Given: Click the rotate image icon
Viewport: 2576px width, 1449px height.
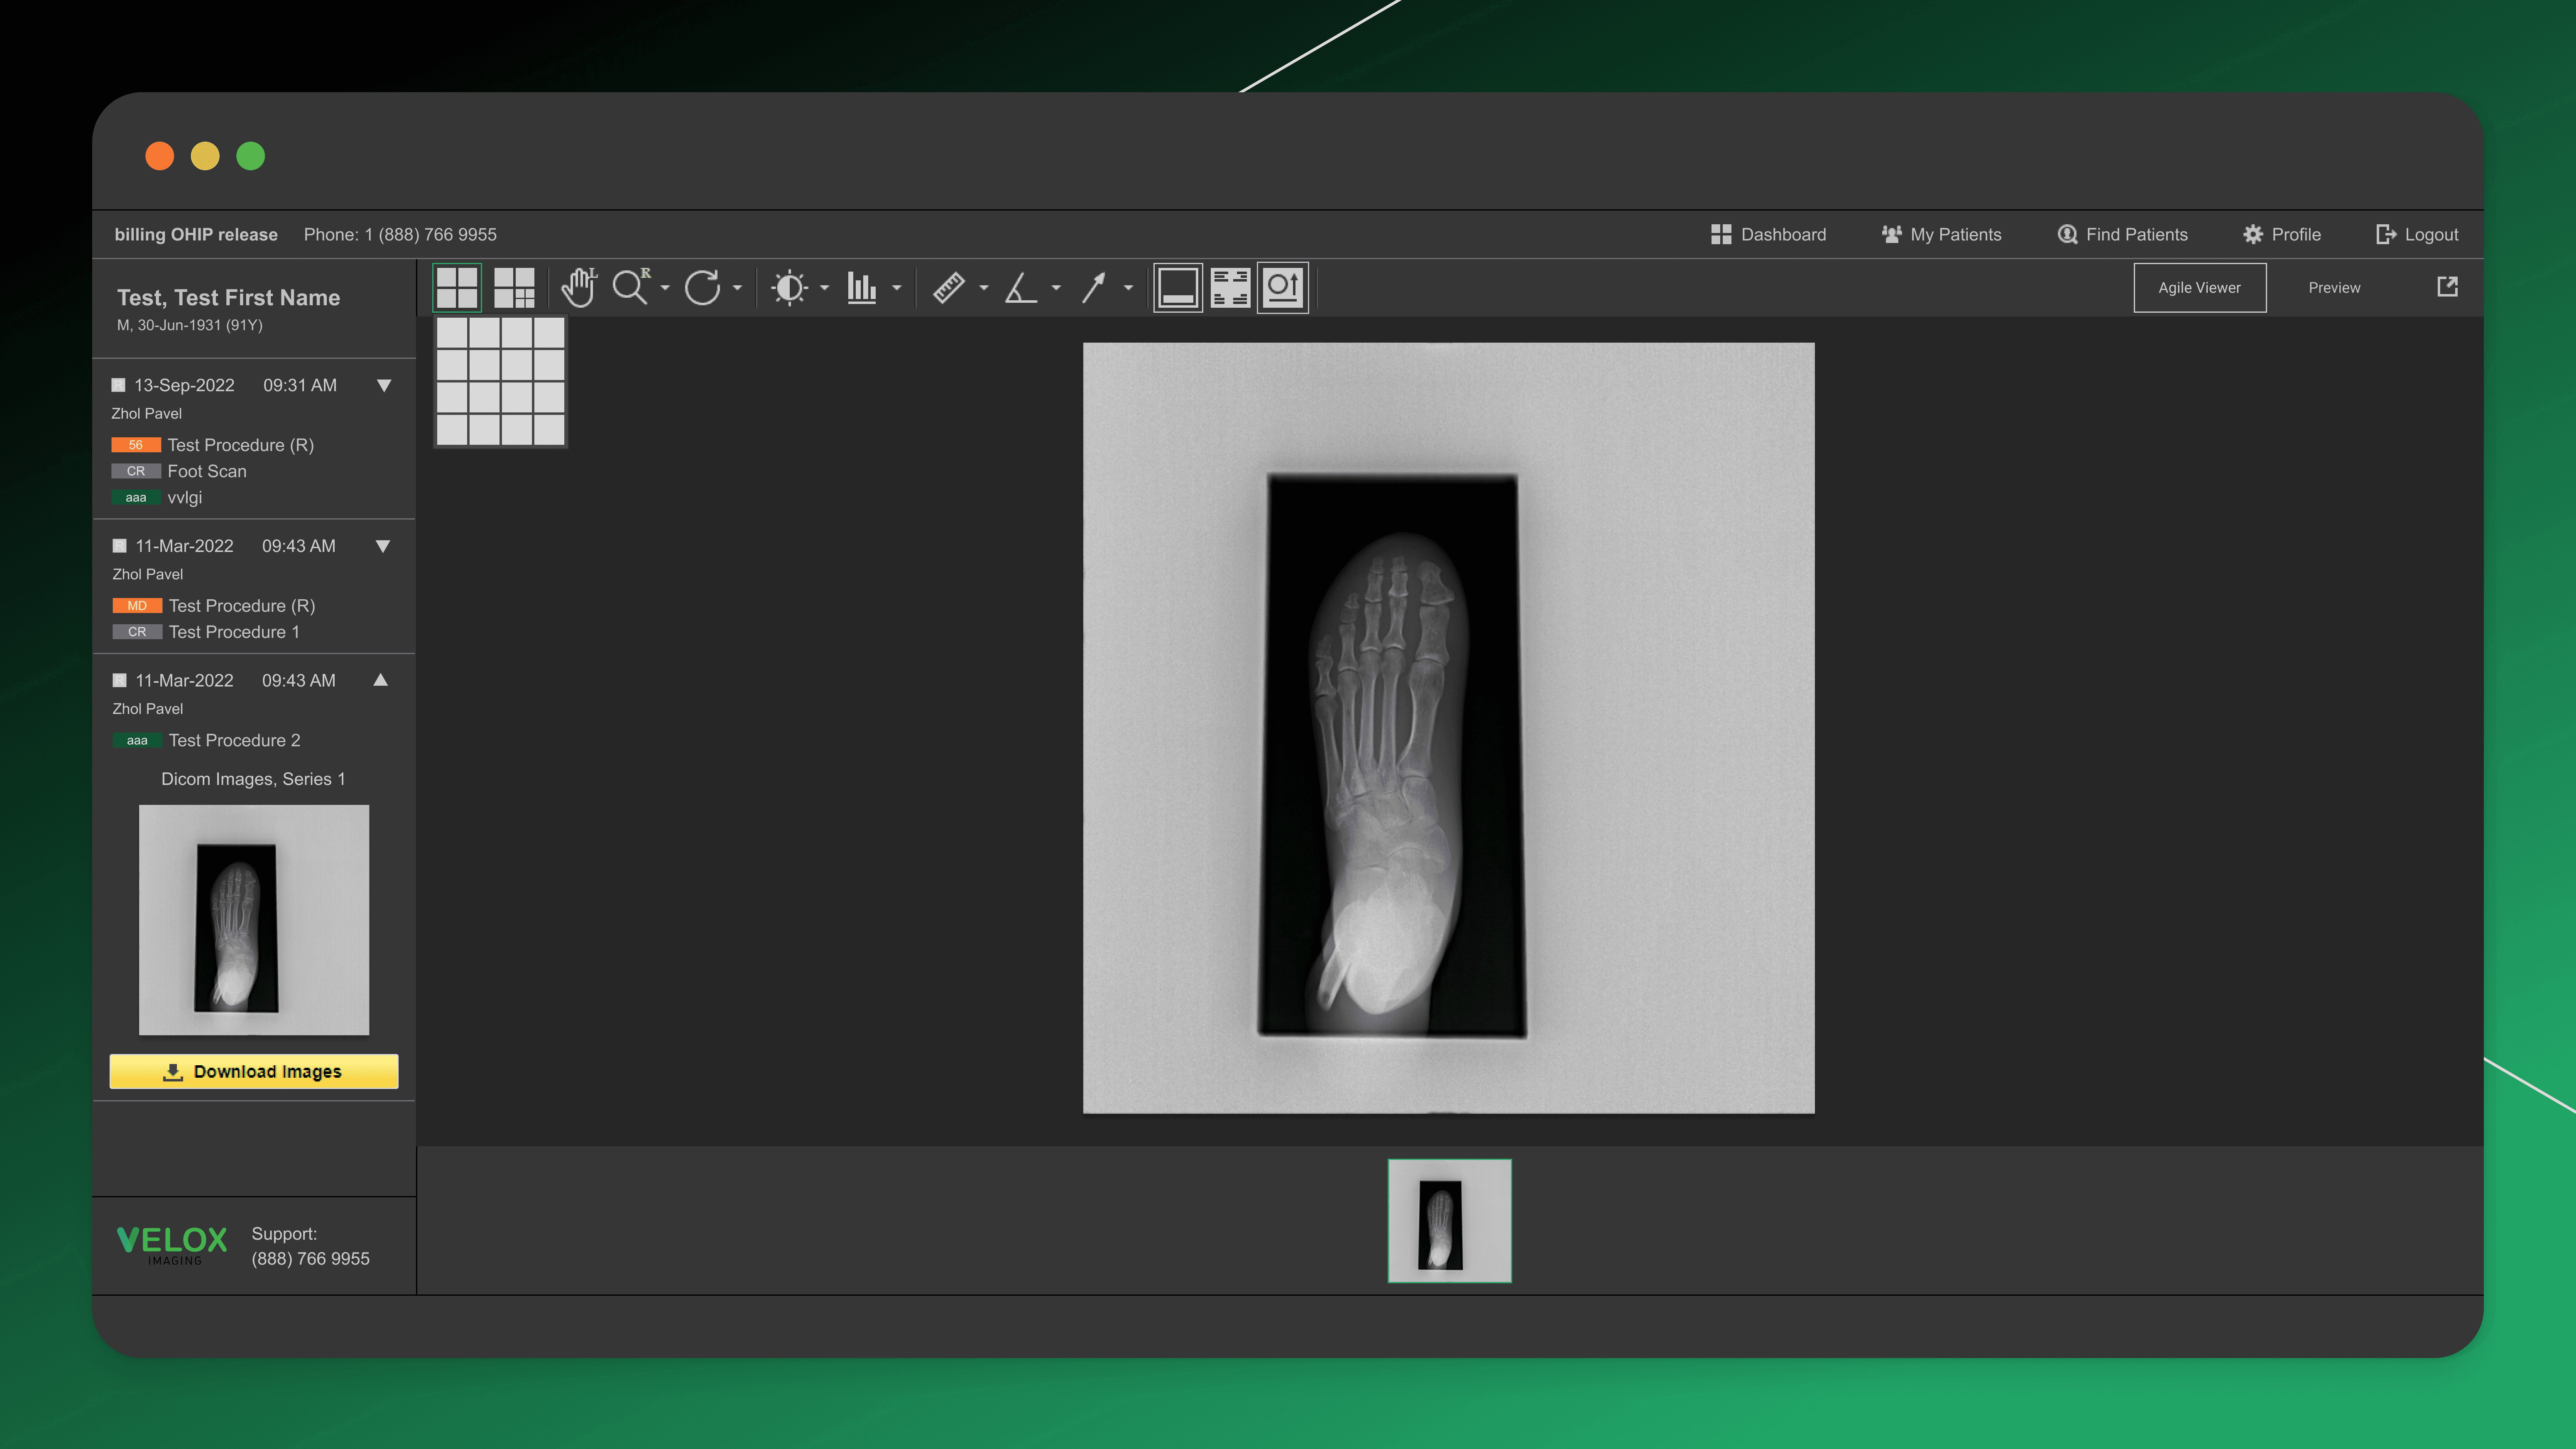Looking at the screenshot, I should click(x=702, y=288).
